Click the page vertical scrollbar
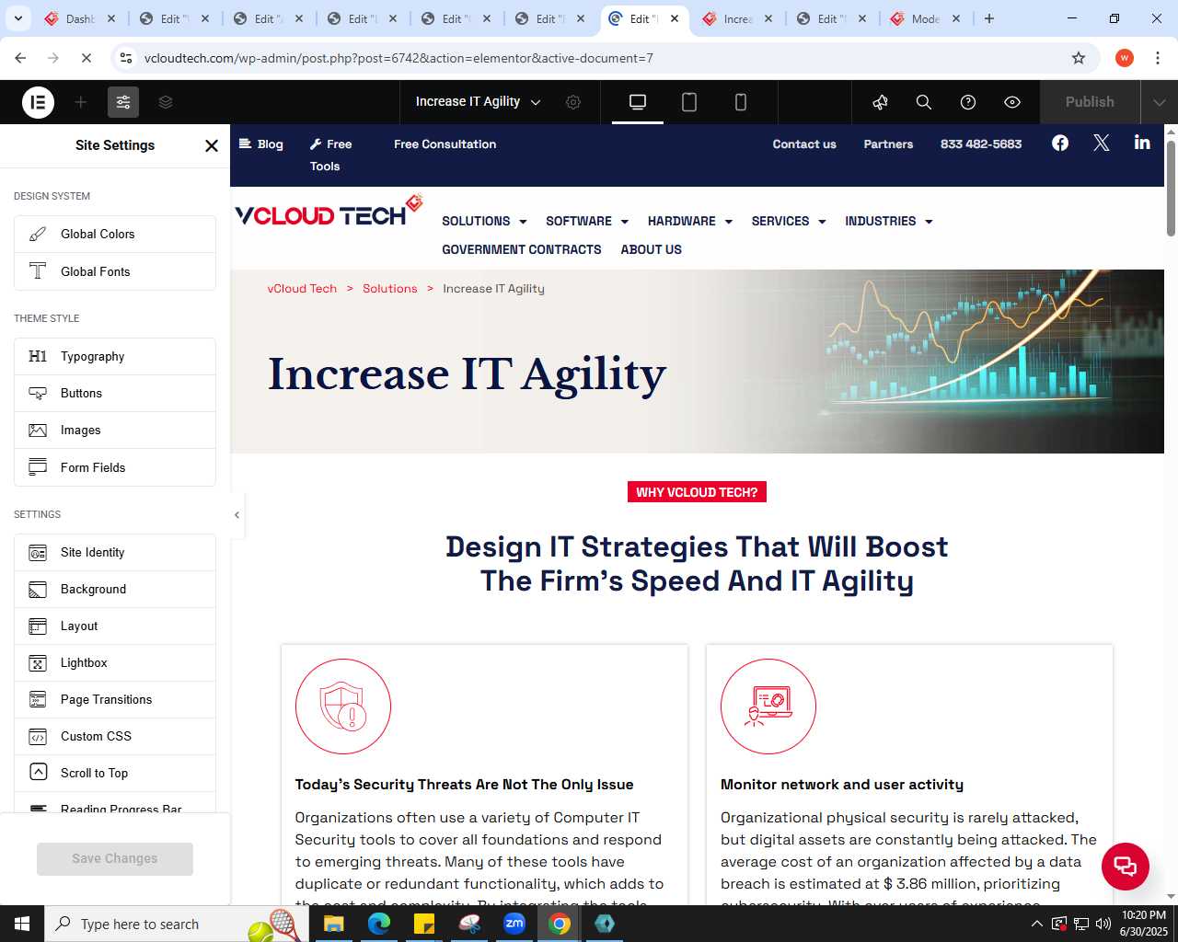This screenshot has width=1178, height=942. tap(1171, 189)
